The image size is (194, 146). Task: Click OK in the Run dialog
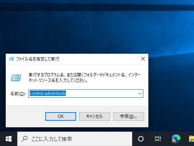point(61,116)
